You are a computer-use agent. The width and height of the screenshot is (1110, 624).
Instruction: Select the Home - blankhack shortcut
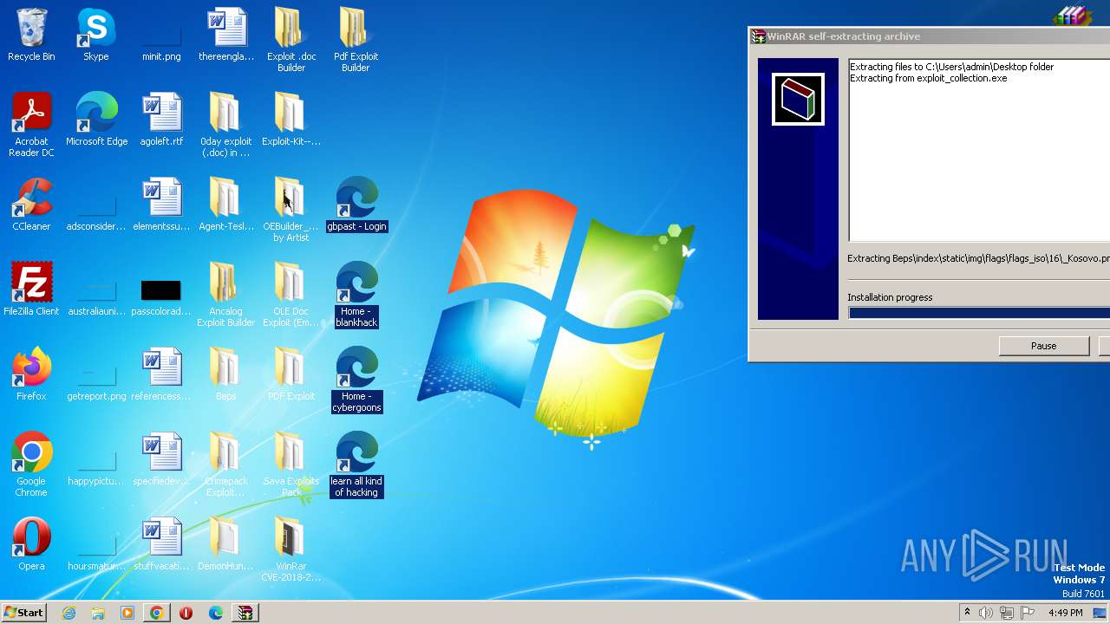[x=356, y=296]
